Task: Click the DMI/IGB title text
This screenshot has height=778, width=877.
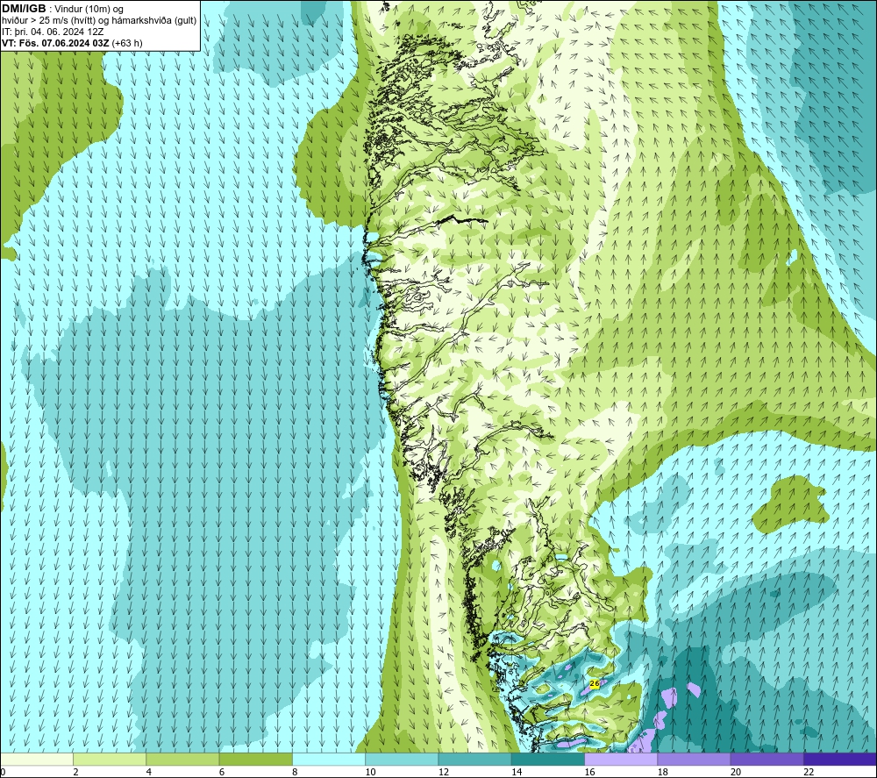Action: 25,9
